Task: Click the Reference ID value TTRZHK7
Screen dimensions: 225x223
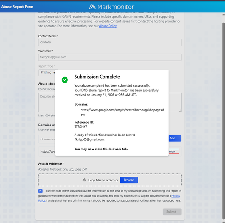Action: (x=81, y=127)
